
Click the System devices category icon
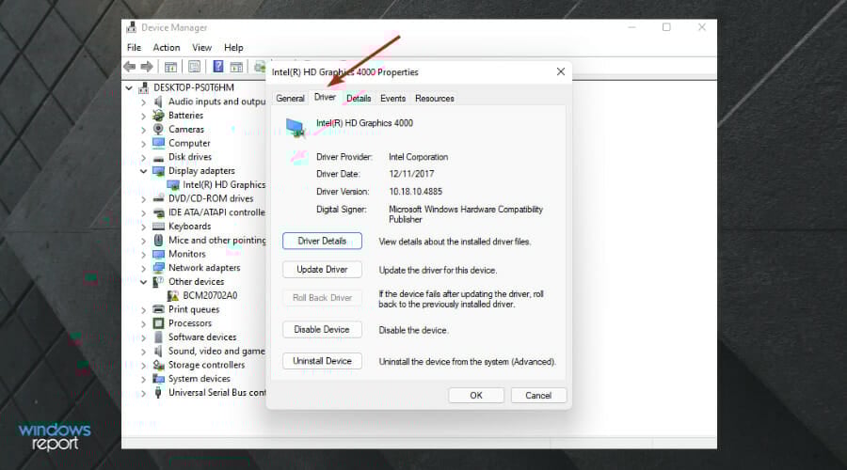(x=158, y=379)
